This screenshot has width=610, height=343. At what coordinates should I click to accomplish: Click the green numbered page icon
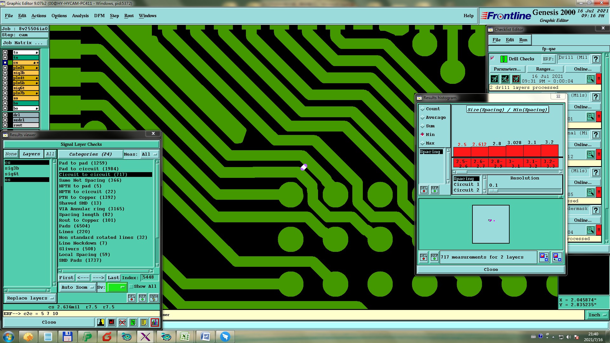click(x=133, y=322)
